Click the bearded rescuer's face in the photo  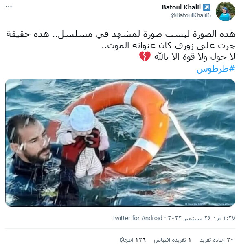point(37,142)
